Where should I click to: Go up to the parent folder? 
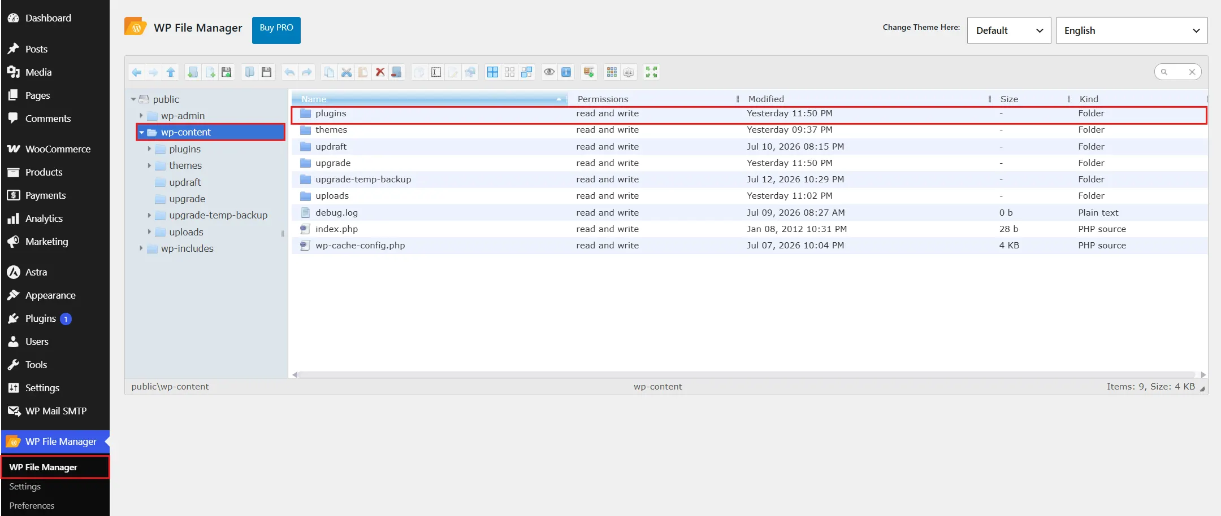(x=170, y=72)
